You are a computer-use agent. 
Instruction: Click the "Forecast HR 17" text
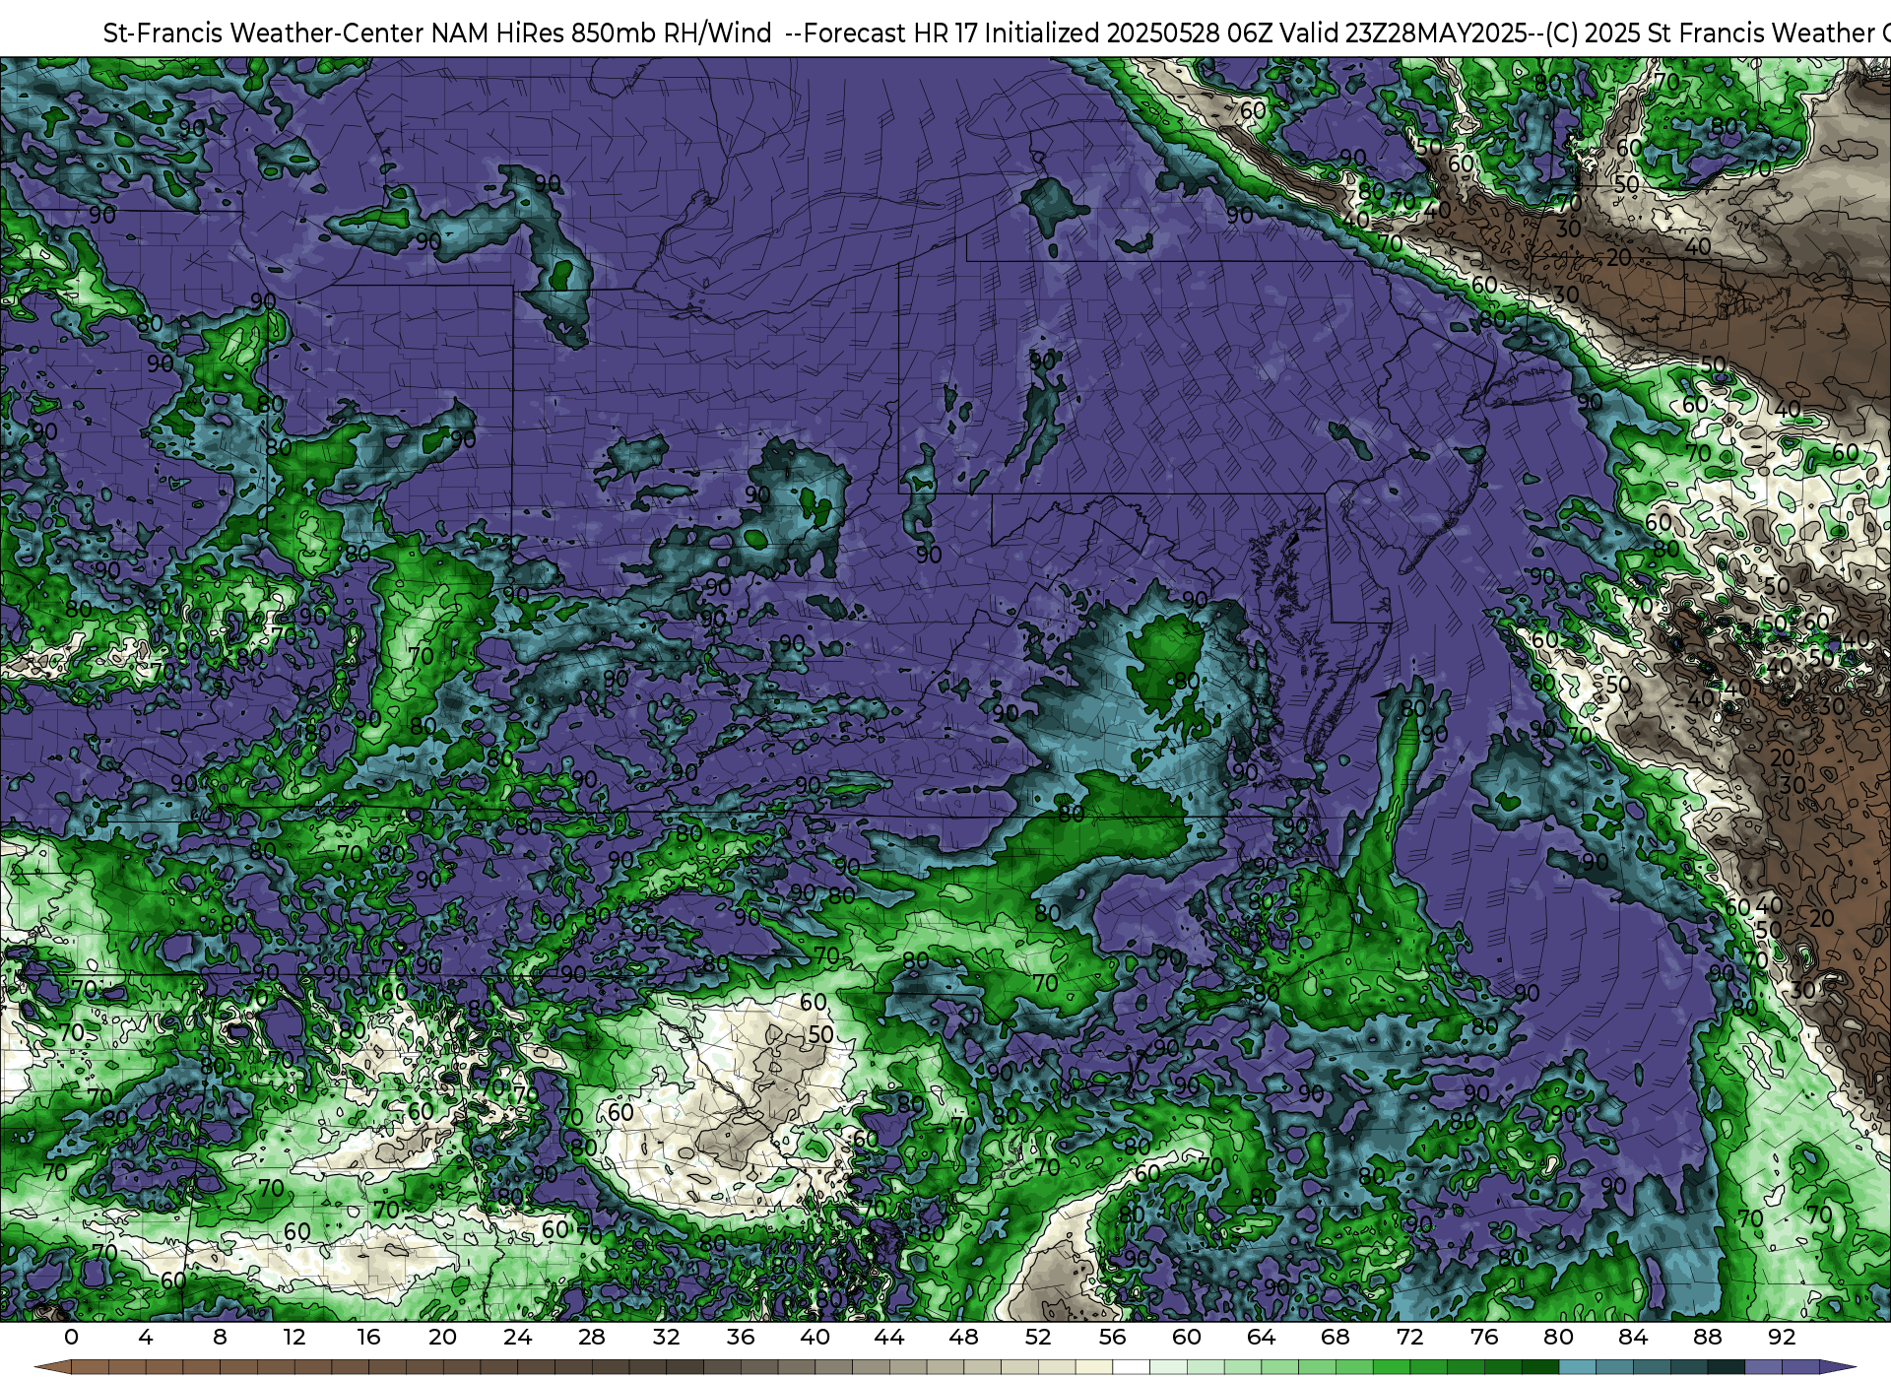[x=891, y=33]
